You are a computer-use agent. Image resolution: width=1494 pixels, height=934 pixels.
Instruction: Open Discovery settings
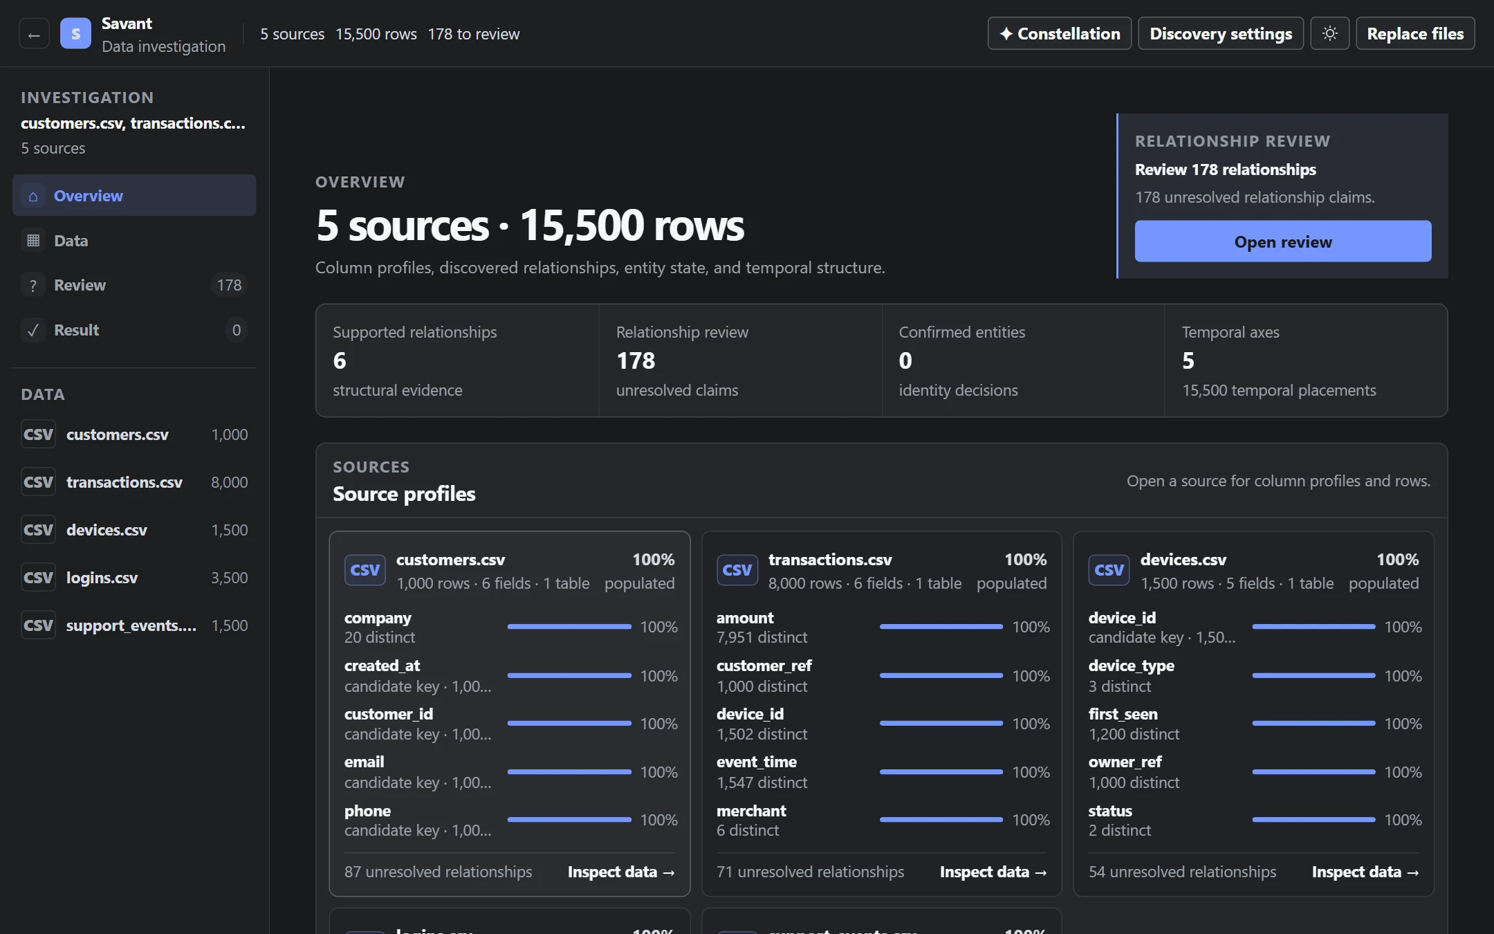click(x=1221, y=34)
